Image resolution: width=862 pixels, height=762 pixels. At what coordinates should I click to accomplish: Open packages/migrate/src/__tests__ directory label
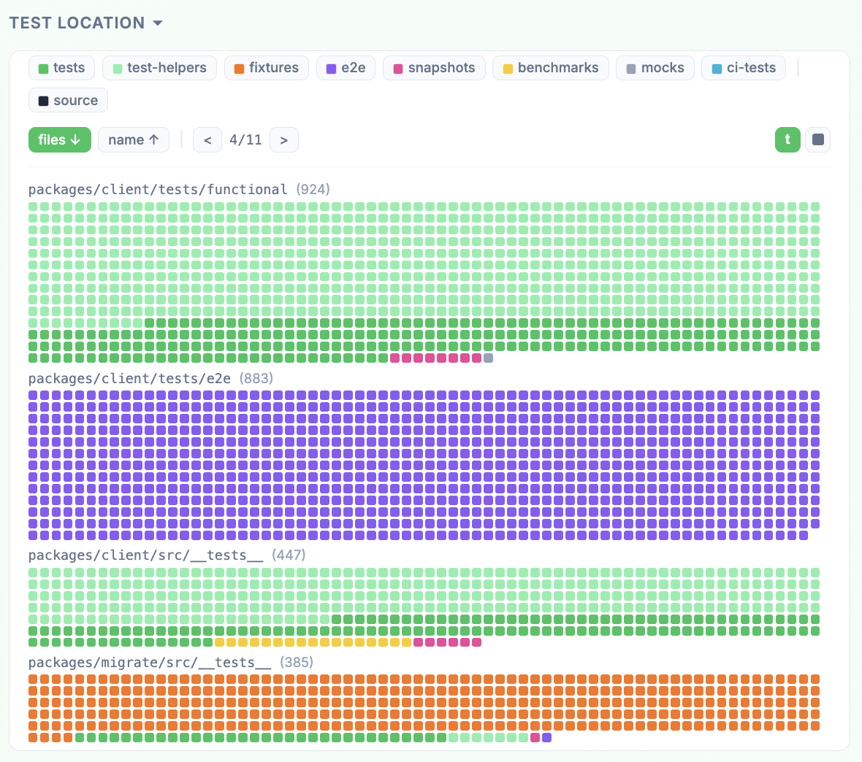coord(150,663)
